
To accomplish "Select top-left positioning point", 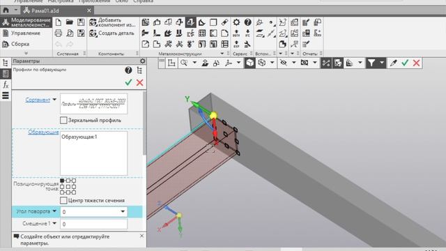I will [x=62, y=181].
